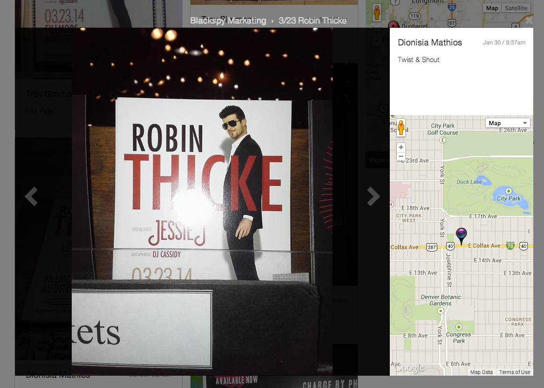Click the US 287 route shield

click(432, 247)
